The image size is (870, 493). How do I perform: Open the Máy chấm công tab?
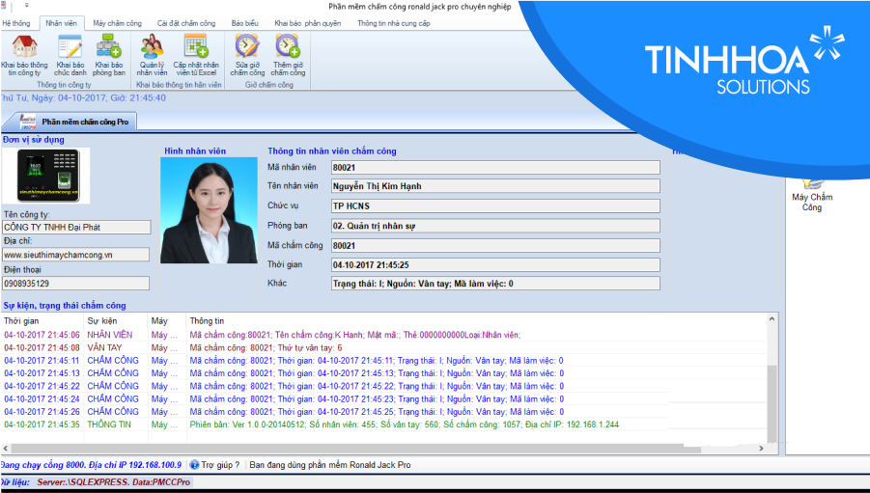117,23
